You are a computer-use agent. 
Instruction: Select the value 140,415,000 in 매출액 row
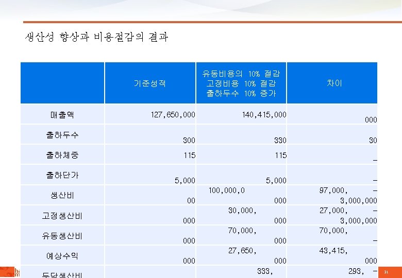tap(264, 115)
